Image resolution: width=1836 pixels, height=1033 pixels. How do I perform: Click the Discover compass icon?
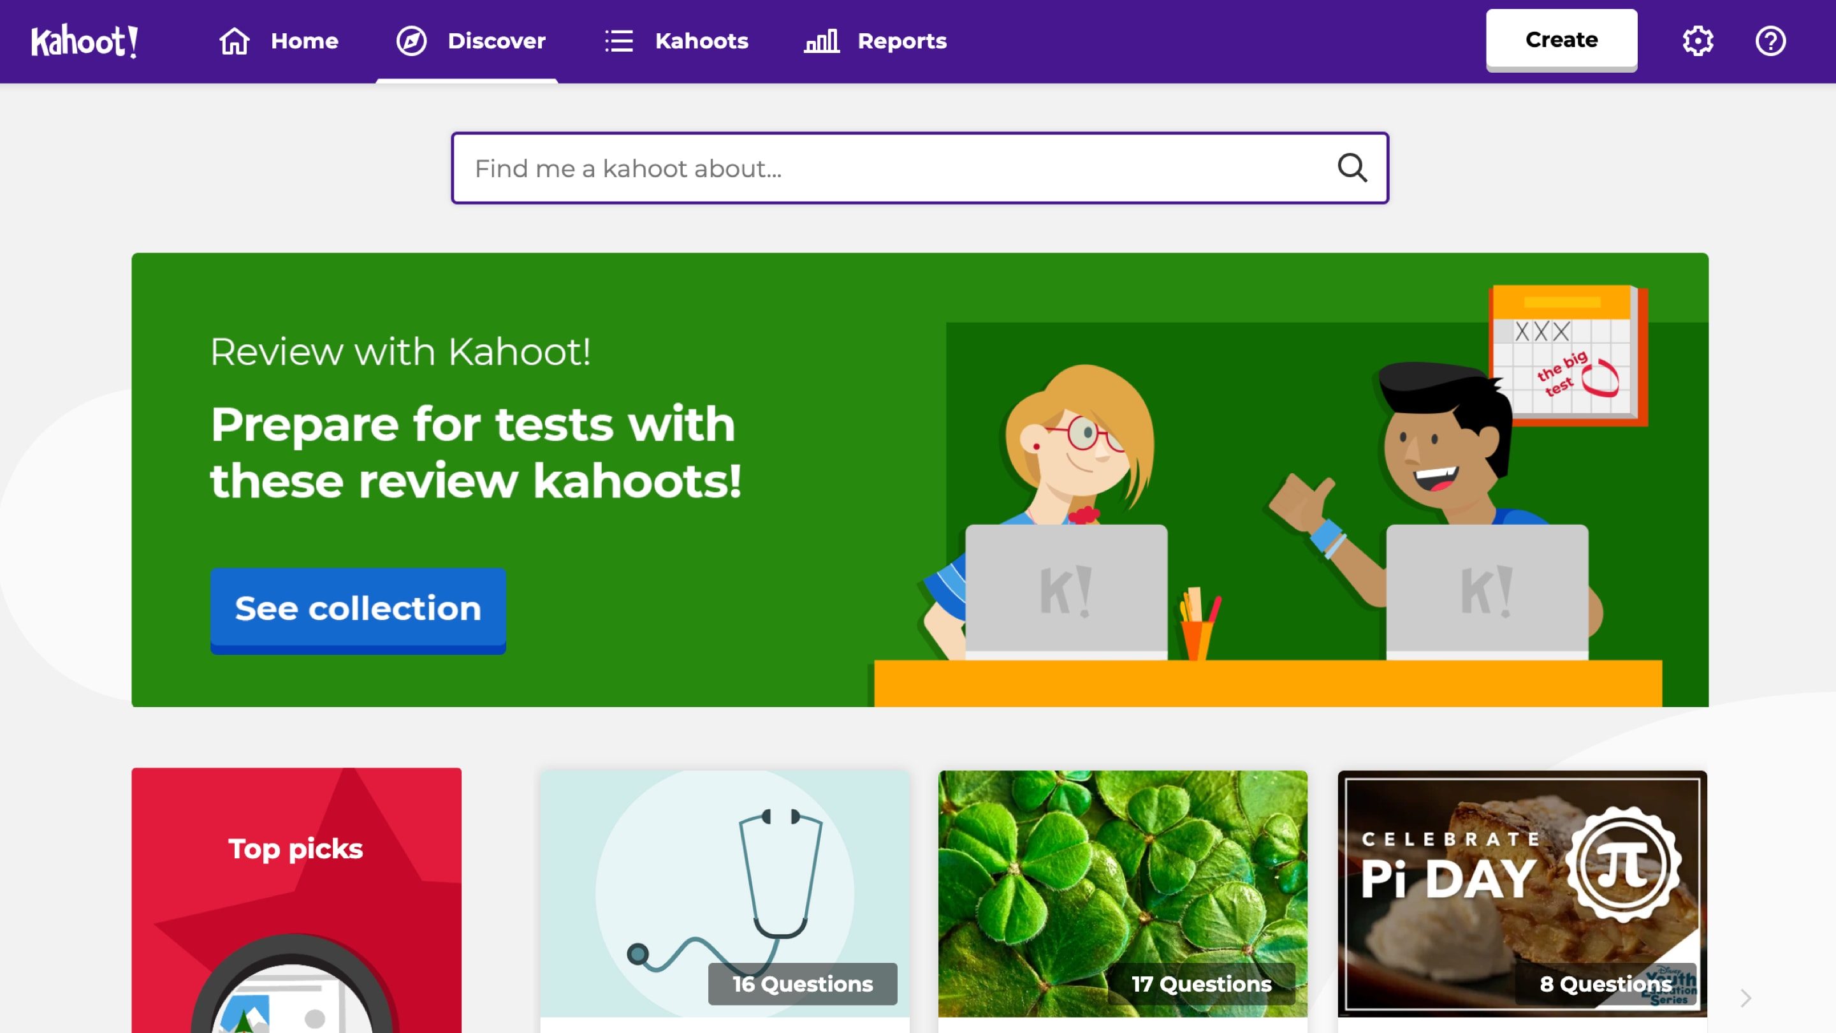tap(412, 40)
